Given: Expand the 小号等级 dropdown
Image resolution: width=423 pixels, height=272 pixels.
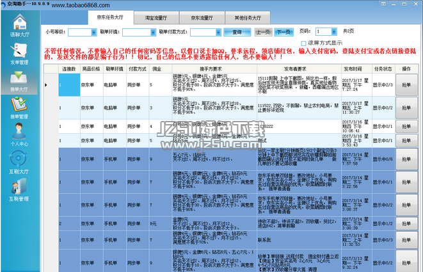Looking at the screenshot, I should (93, 33).
